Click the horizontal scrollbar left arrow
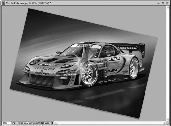 (56, 123)
